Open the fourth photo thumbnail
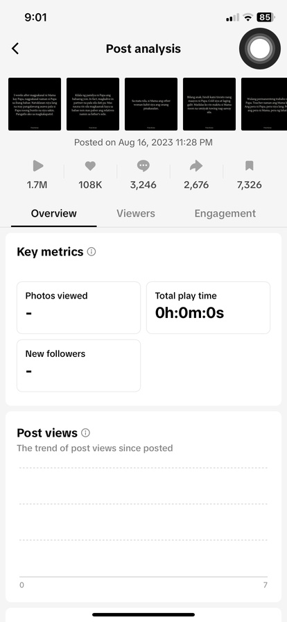Image resolution: width=287 pixels, height=622 pixels. 209,104
